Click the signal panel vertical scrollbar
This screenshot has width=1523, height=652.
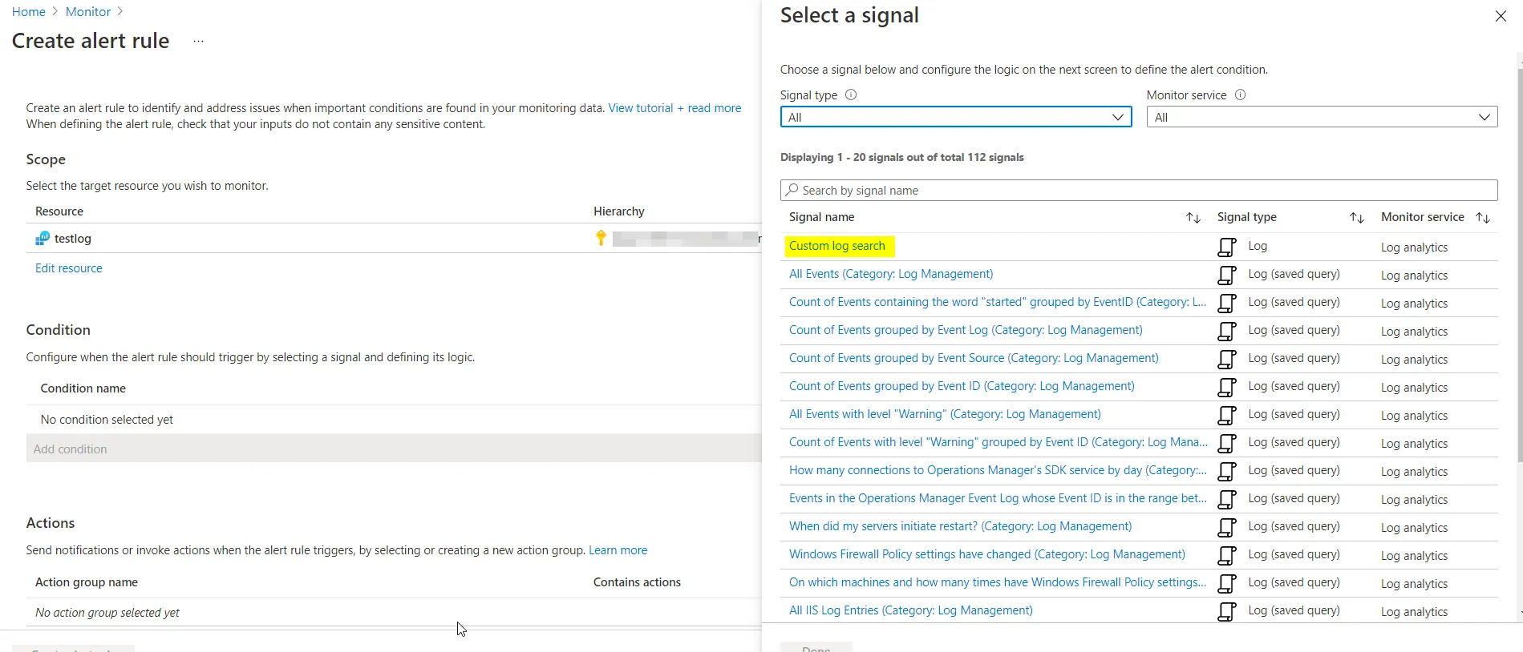1519,264
